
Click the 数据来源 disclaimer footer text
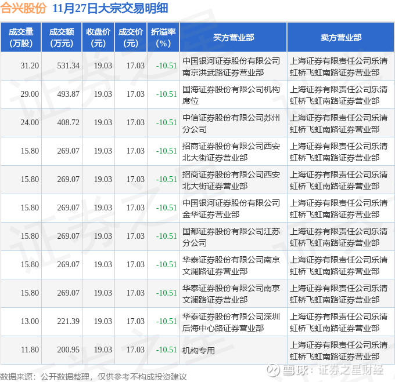[x=94, y=377]
